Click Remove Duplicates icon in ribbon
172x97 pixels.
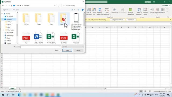coord(100,11)
